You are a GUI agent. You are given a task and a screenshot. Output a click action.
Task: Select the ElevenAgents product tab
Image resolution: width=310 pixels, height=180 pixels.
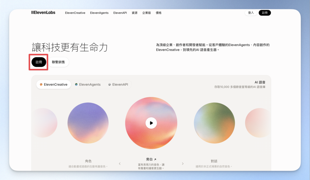88,84
